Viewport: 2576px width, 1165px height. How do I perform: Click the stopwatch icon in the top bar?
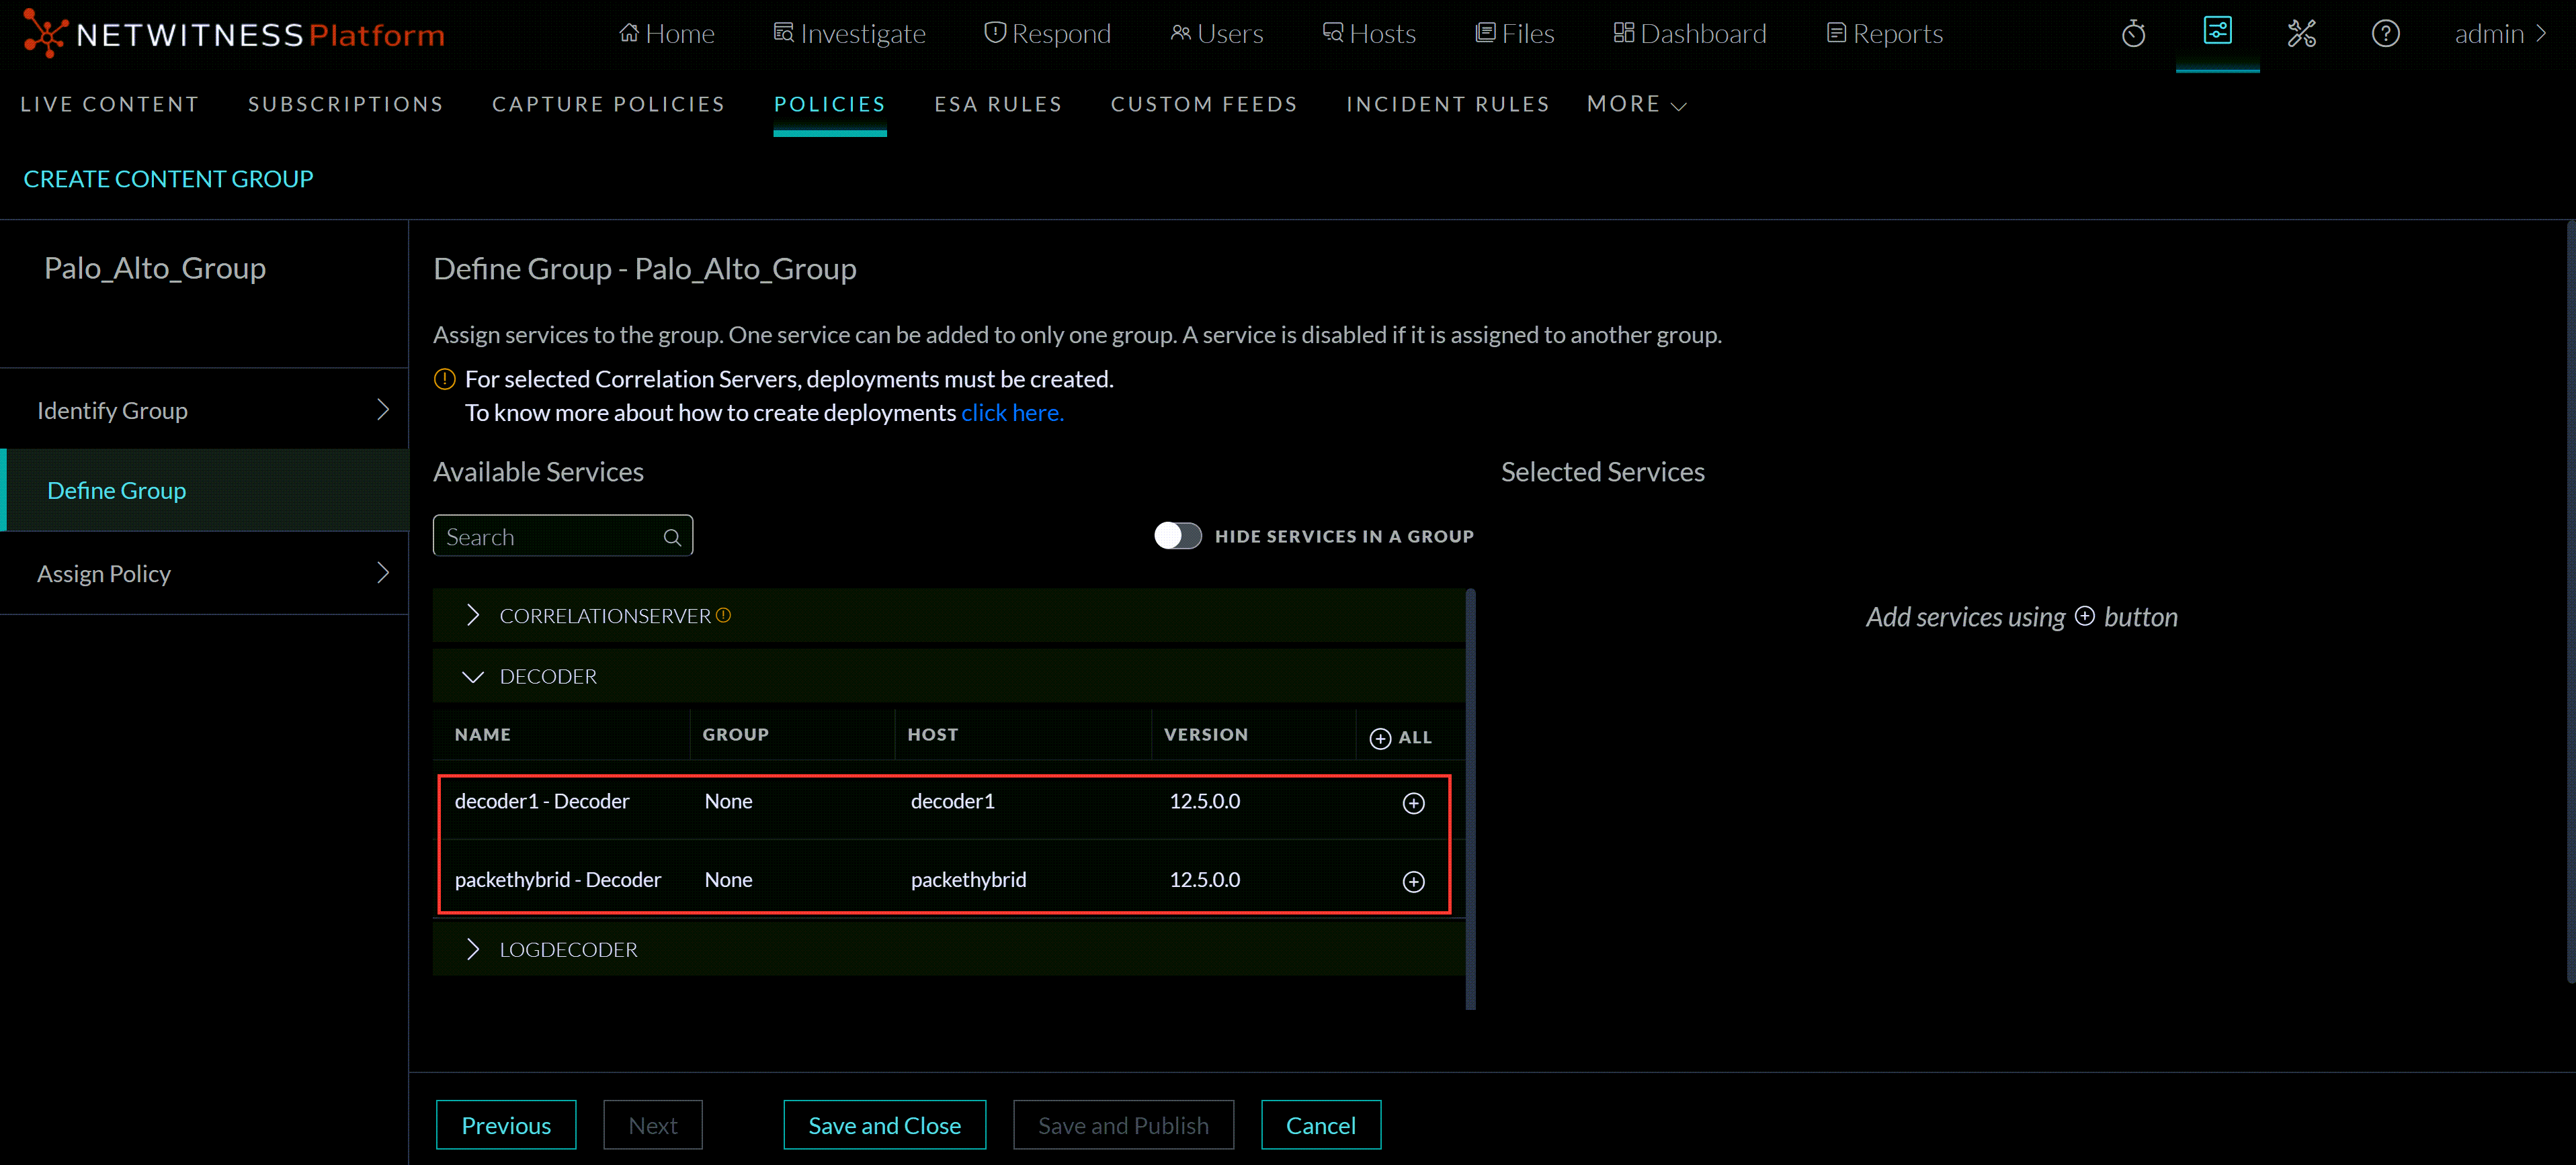tap(2134, 33)
